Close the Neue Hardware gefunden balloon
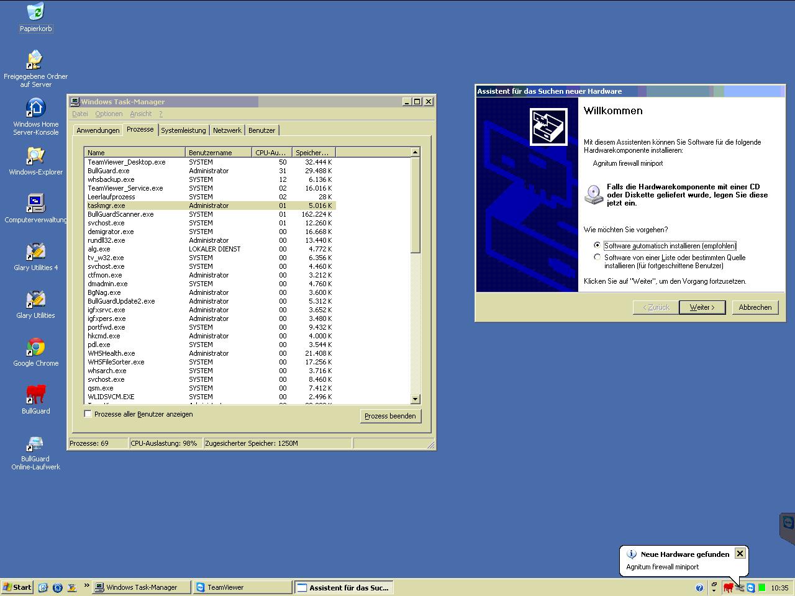The height and width of the screenshot is (596, 795). coord(740,553)
